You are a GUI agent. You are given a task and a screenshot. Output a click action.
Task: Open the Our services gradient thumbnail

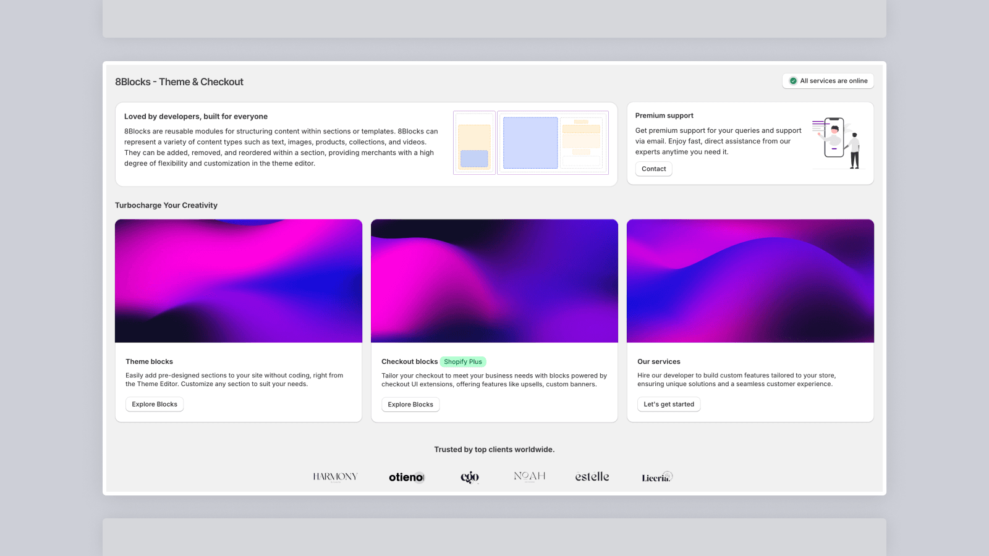point(750,281)
